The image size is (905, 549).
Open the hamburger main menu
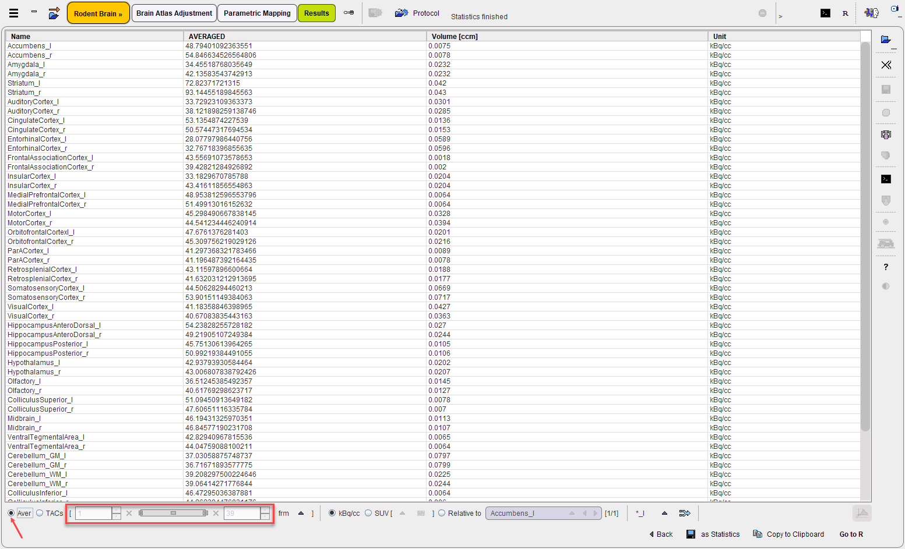tap(13, 13)
